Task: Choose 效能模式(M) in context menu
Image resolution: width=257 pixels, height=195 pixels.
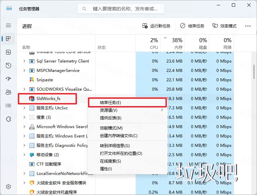Action: pos(127,128)
